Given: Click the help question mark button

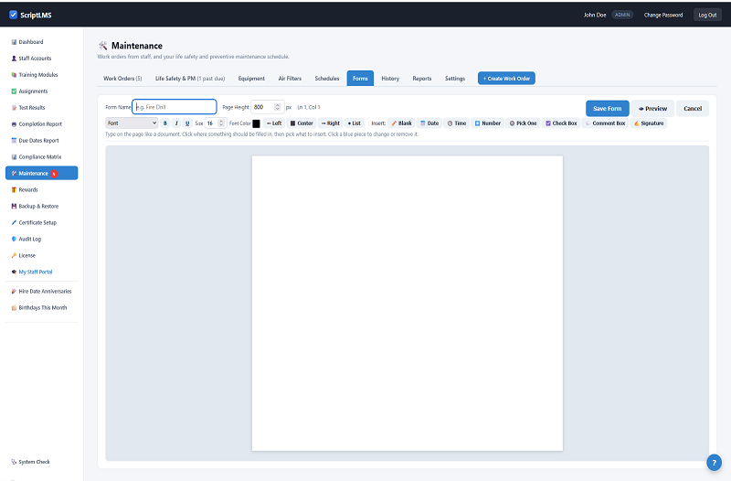Looking at the screenshot, I should (714, 463).
